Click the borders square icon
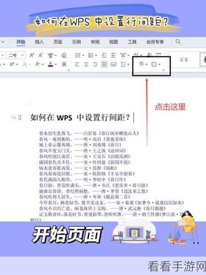The height and width of the screenshot is (275, 206). 154,64
